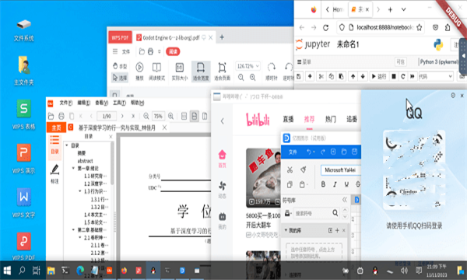Click the annotation pen icon in PDF sidebar
Image resolution: width=467 pixels, height=280 pixels.
(x=54, y=173)
